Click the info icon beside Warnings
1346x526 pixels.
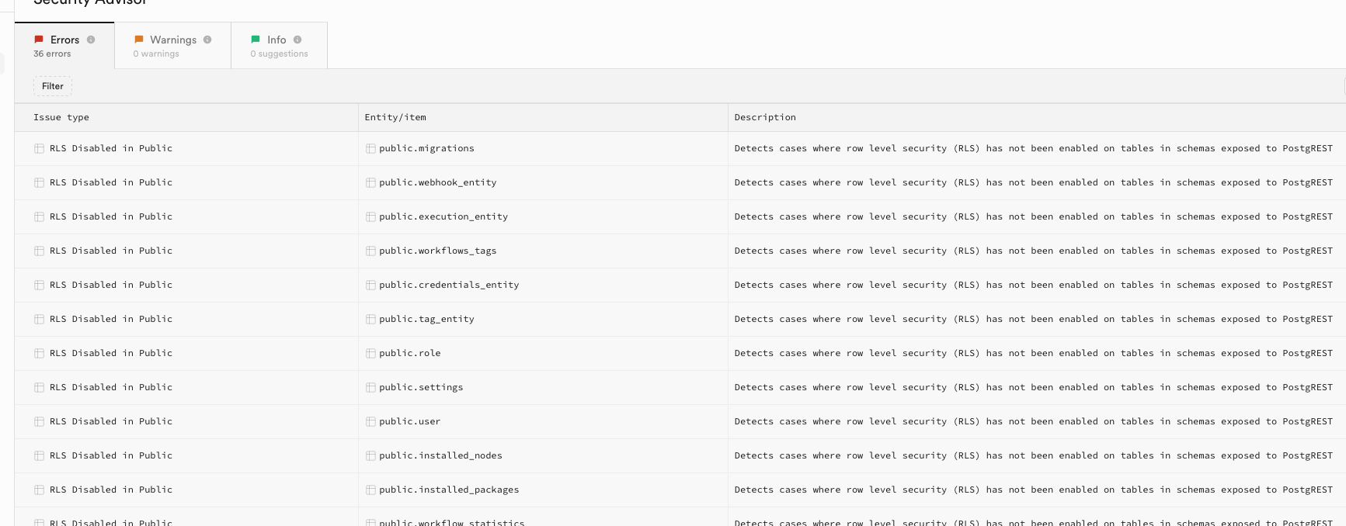pyautogui.click(x=207, y=40)
